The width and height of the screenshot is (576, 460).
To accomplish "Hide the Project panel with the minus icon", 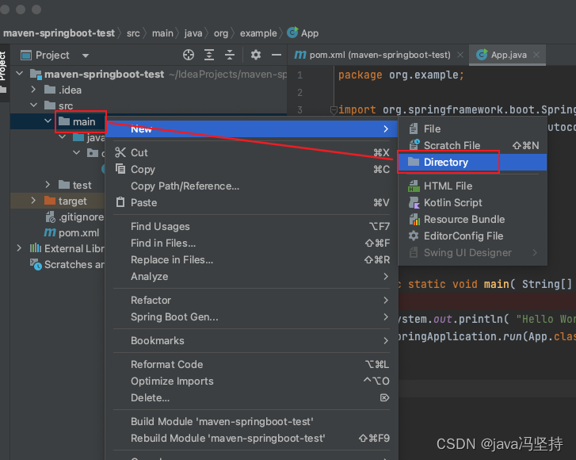I will pos(277,55).
